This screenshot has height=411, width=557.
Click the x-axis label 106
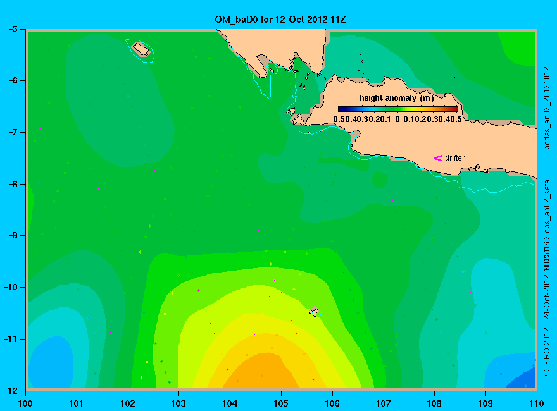pos(332,403)
